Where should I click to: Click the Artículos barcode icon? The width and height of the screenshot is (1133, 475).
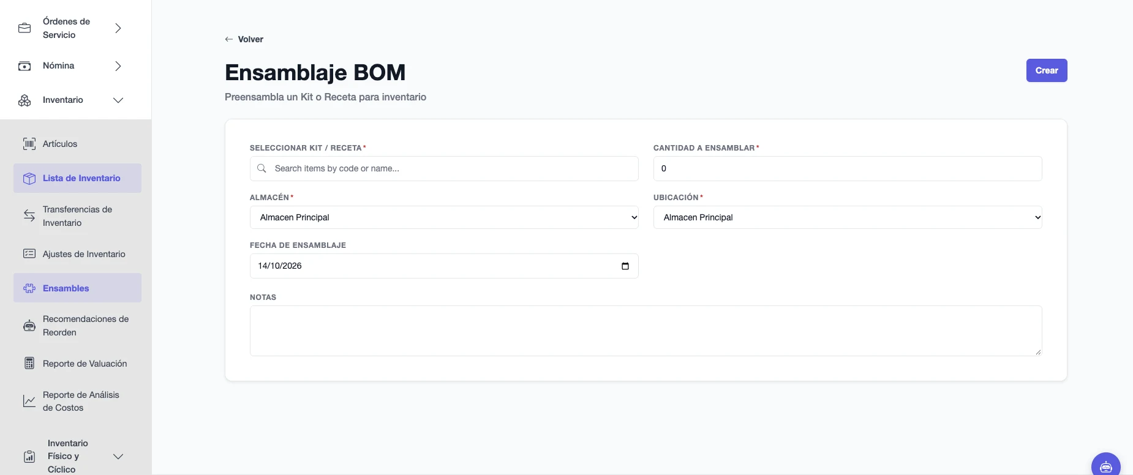[x=29, y=144]
